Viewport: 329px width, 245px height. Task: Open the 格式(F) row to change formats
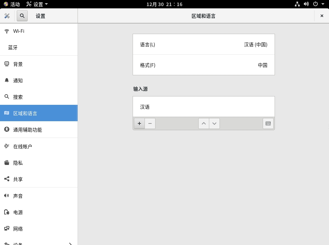click(204, 65)
